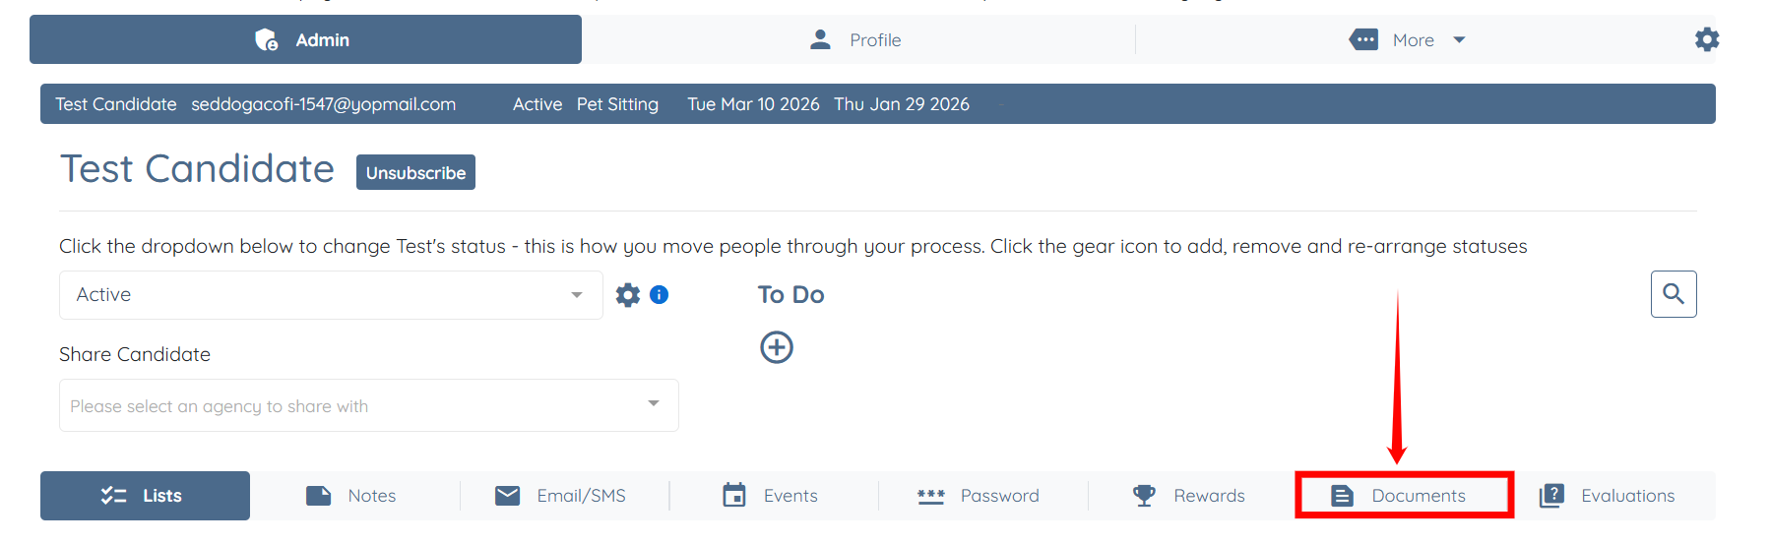Click the magnifying glass search button
This screenshot has height=544, width=1770.
point(1673,294)
